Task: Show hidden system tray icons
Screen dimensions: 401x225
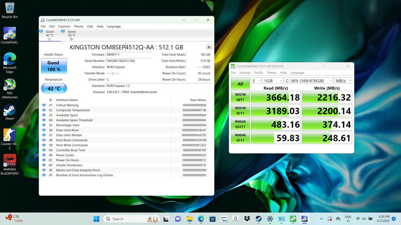Action: coord(321,219)
